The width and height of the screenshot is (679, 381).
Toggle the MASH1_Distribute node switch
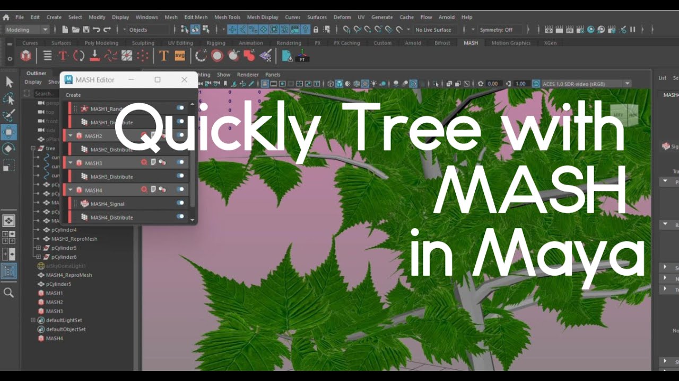tap(180, 121)
